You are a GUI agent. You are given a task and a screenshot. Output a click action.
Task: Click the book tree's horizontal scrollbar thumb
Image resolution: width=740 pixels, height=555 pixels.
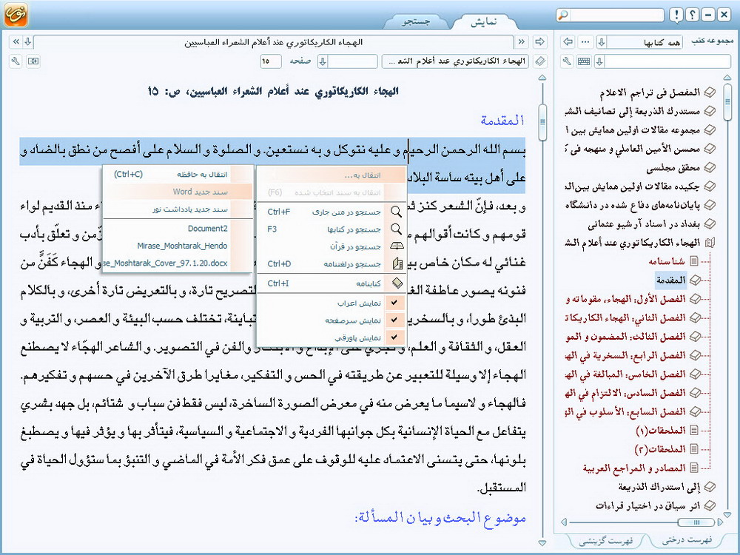(695, 522)
